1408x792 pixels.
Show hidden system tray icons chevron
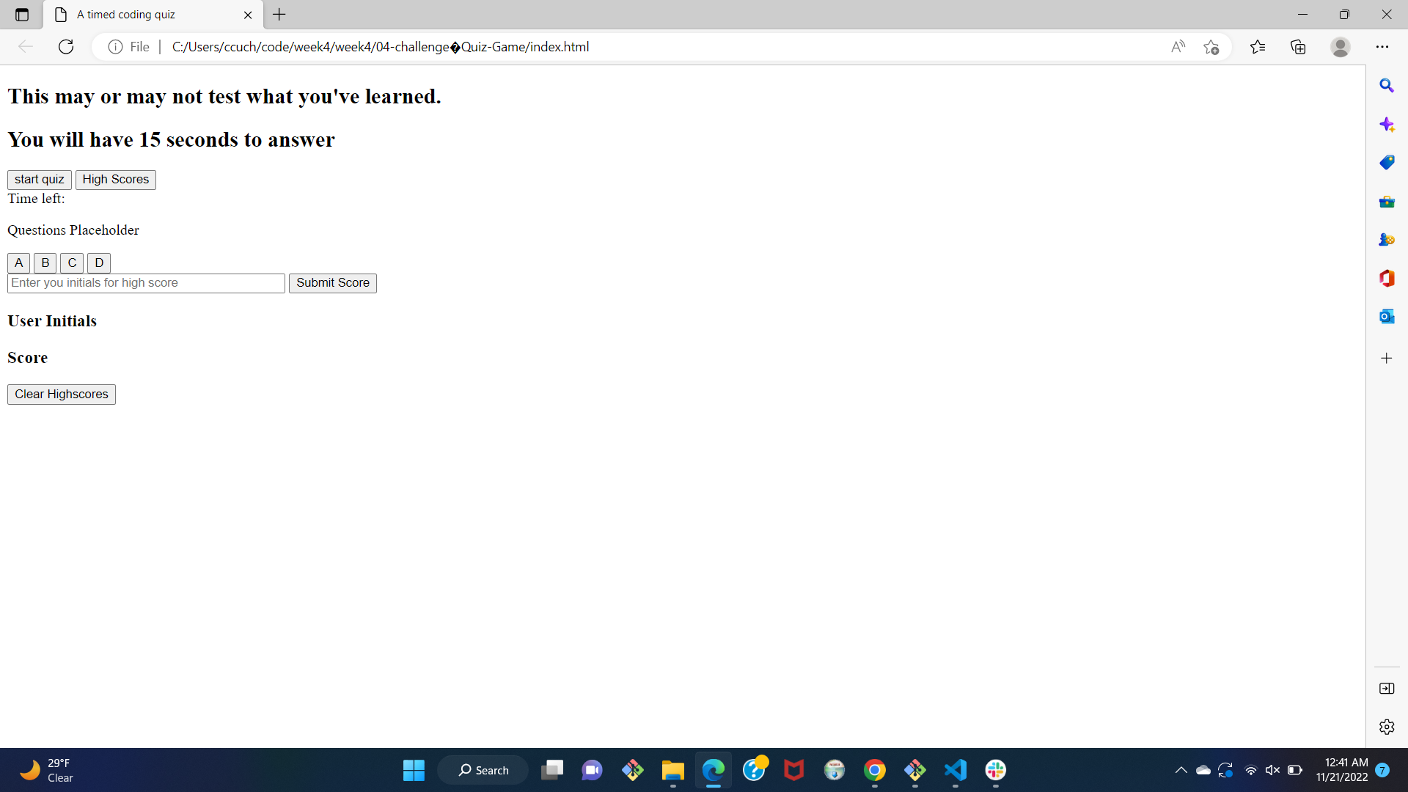tap(1181, 770)
